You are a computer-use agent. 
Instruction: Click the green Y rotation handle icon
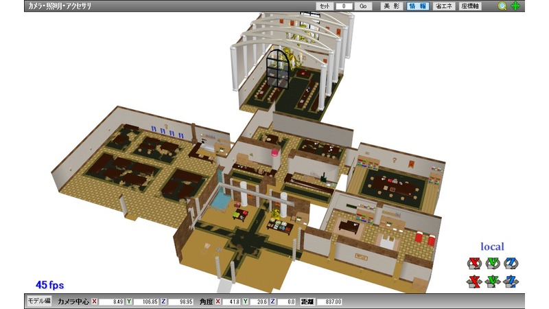(x=492, y=263)
